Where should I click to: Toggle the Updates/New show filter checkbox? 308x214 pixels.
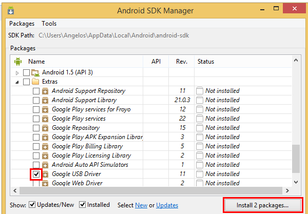[x=32, y=205]
